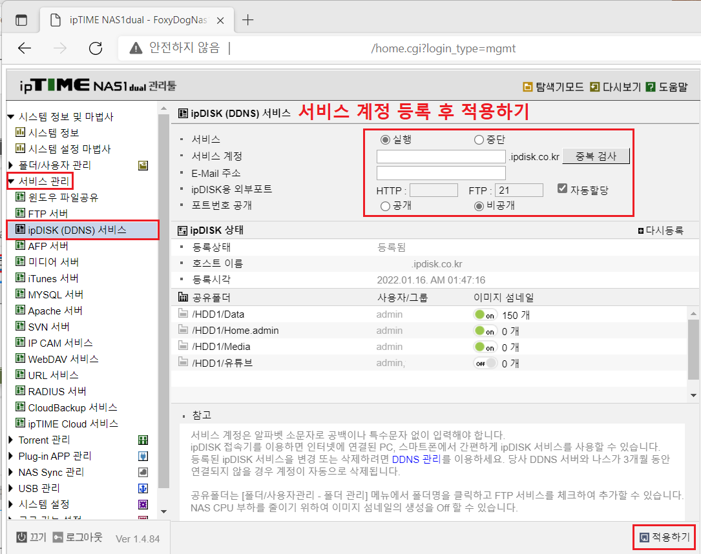This screenshot has height=554, width=701.
Task: Toggle thumbnail switch for /HDD1/Data
Action: [485, 315]
